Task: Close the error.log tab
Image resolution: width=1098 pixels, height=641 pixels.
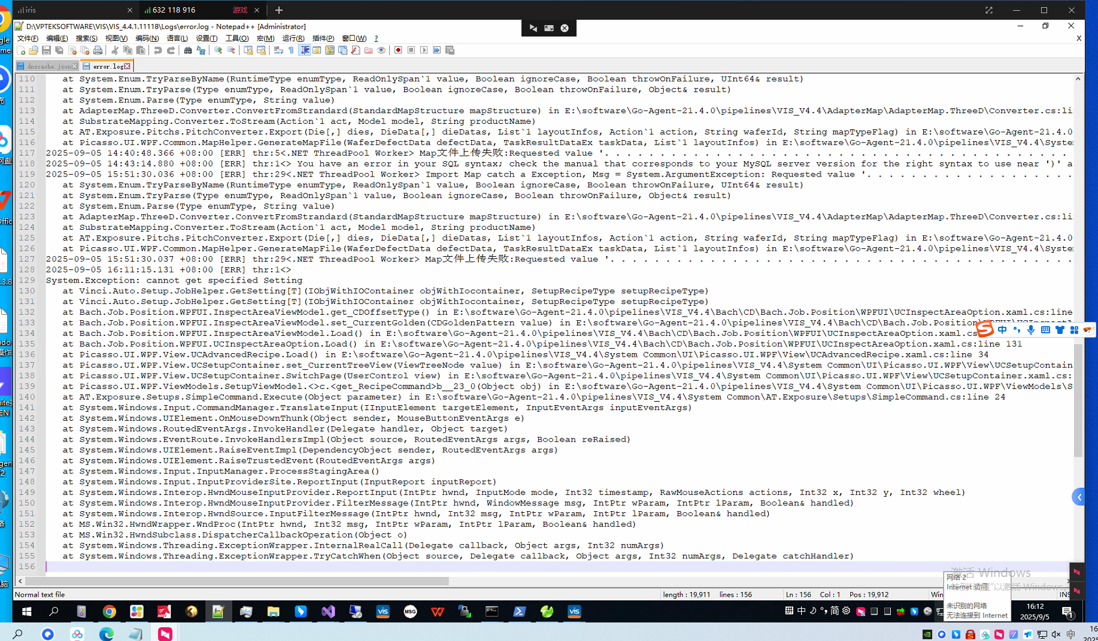Action: click(128, 66)
